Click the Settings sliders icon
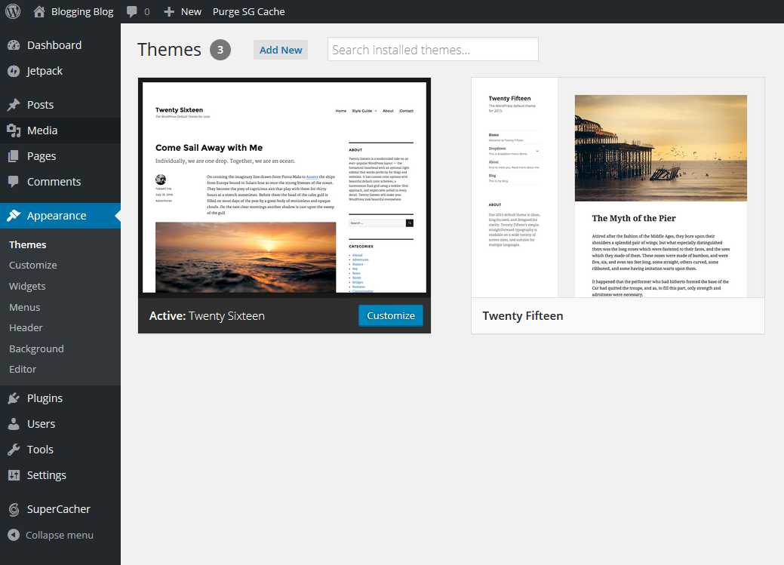 14,475
